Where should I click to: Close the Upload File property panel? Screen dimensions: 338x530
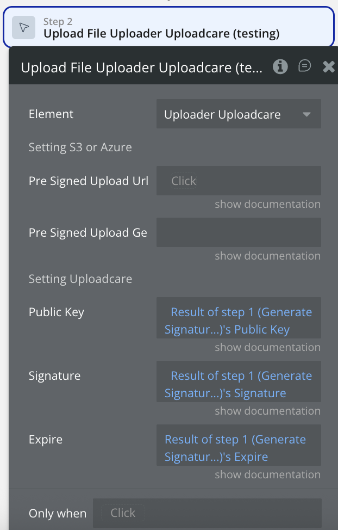(328, 67)
